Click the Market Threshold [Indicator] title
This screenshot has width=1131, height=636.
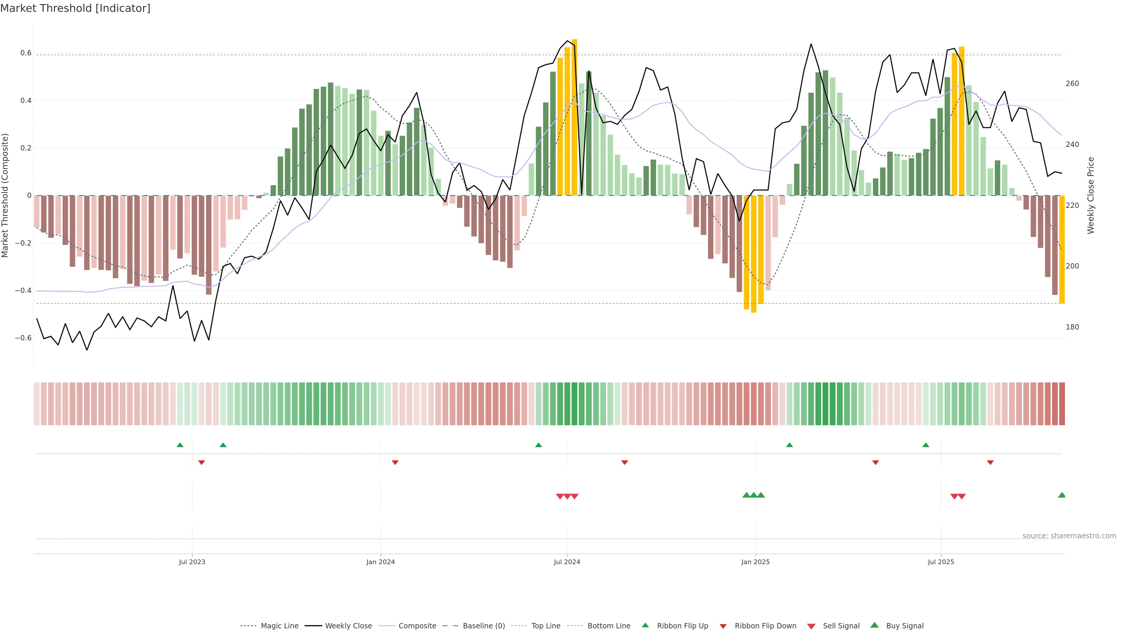75,8
